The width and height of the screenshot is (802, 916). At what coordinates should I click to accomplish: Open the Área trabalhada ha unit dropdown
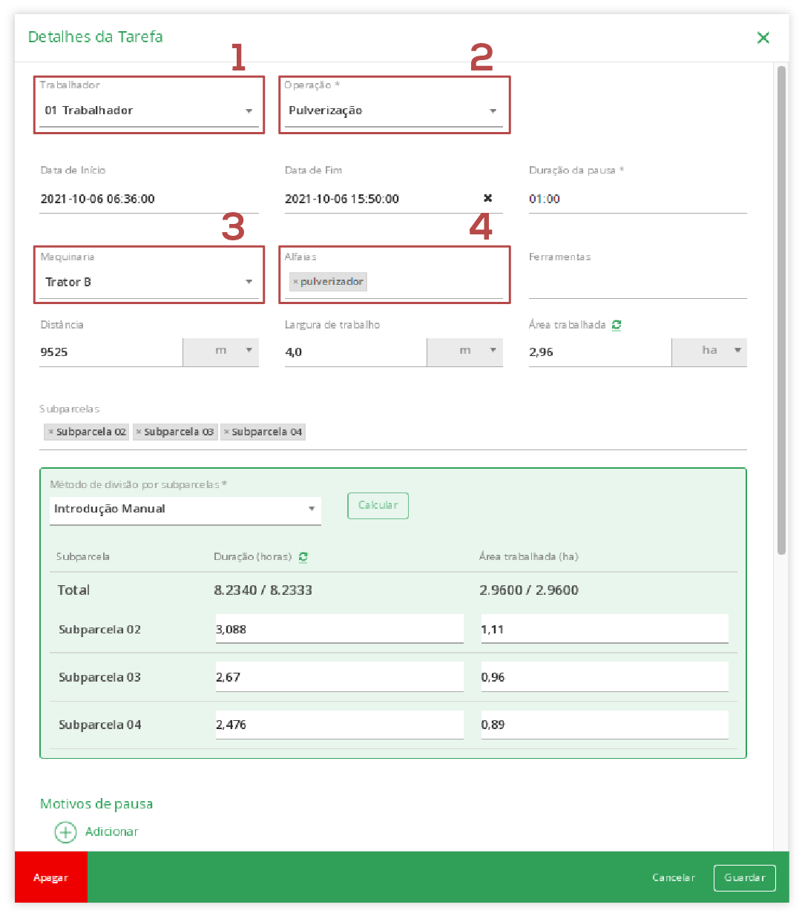point(709,352)
